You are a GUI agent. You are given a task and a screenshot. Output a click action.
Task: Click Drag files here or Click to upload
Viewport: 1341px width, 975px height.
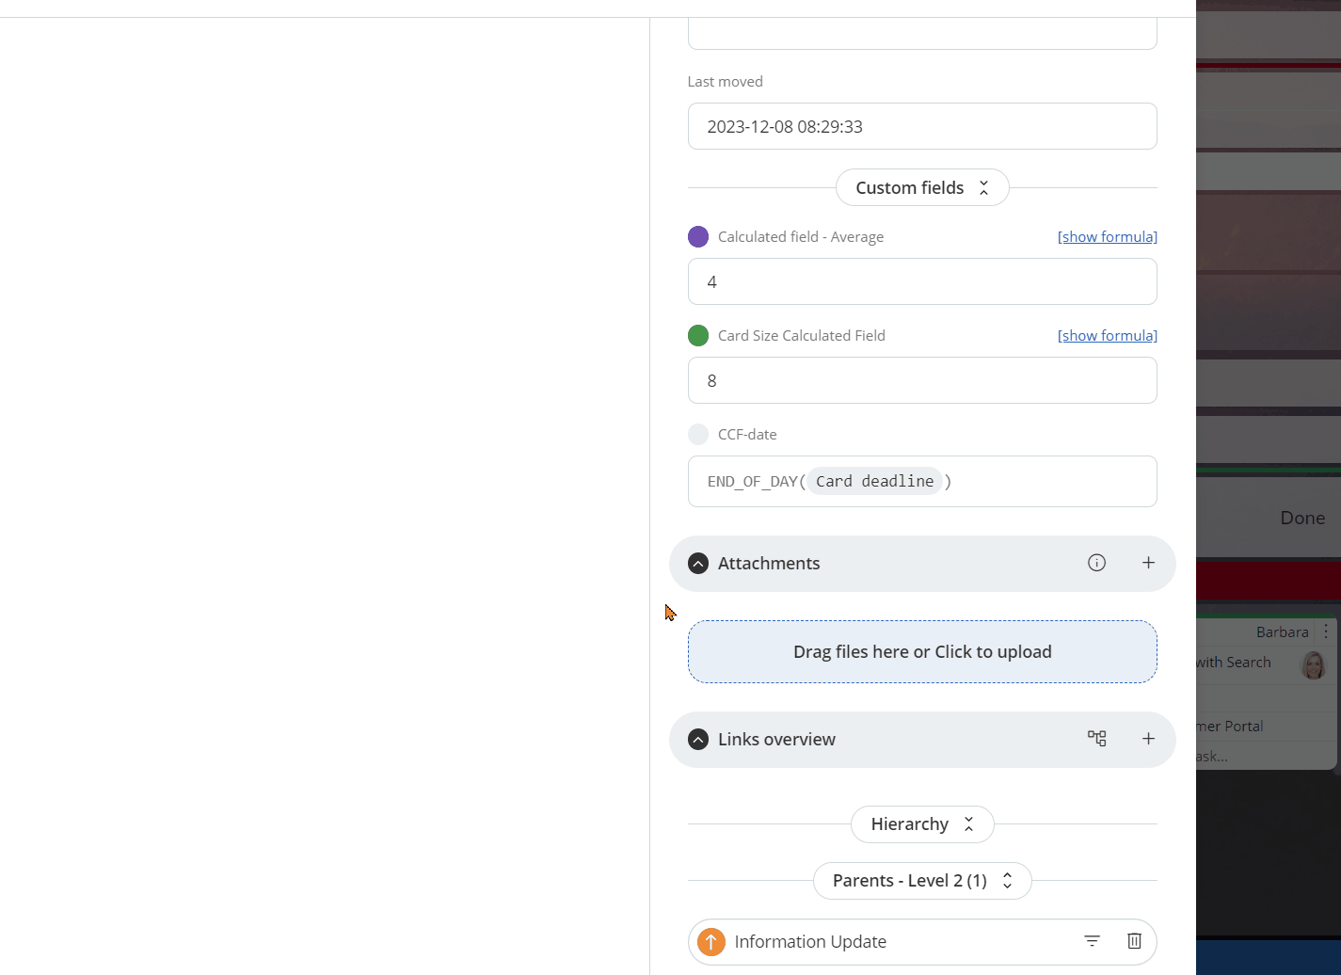point(922,652)
